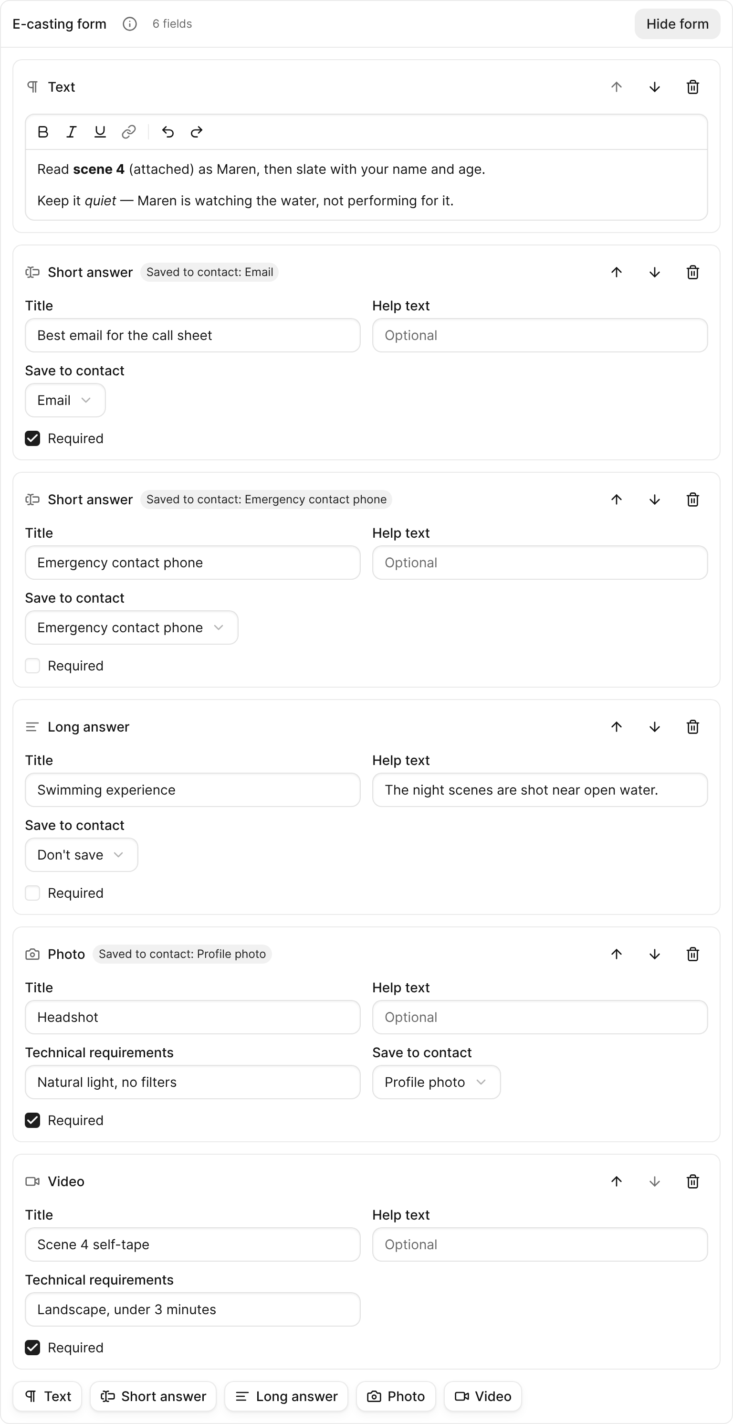Undo the last text edit
The image size is (733, 1424).
pyautogui.click(x=168, y=132)
